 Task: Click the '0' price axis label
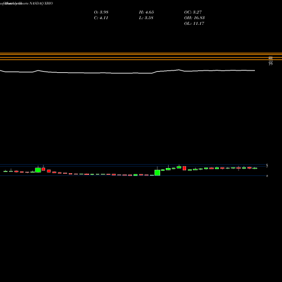coord(267,176)
